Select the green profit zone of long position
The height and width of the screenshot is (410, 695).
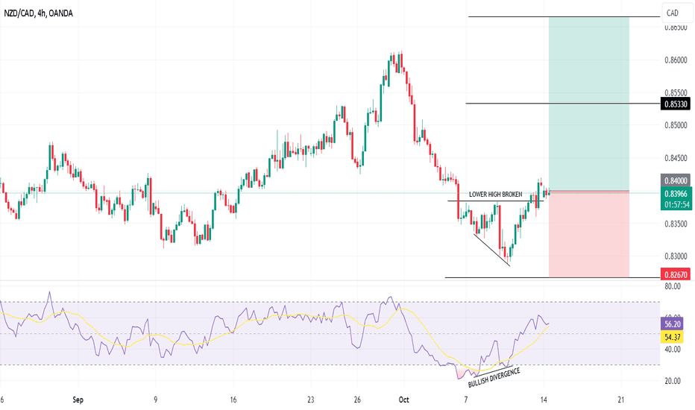(x=588, y=104)
